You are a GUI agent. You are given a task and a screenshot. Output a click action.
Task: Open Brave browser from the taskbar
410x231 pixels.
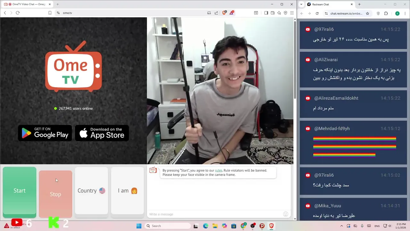click(x=272, y=226)
